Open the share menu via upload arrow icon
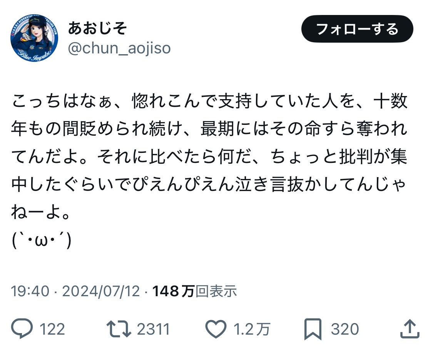Image resolution: width=433 pixels, height=360 pixels. point(409,329)
